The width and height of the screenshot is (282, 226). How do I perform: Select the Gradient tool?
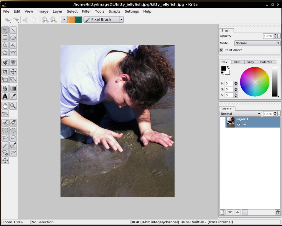point(13,89)
